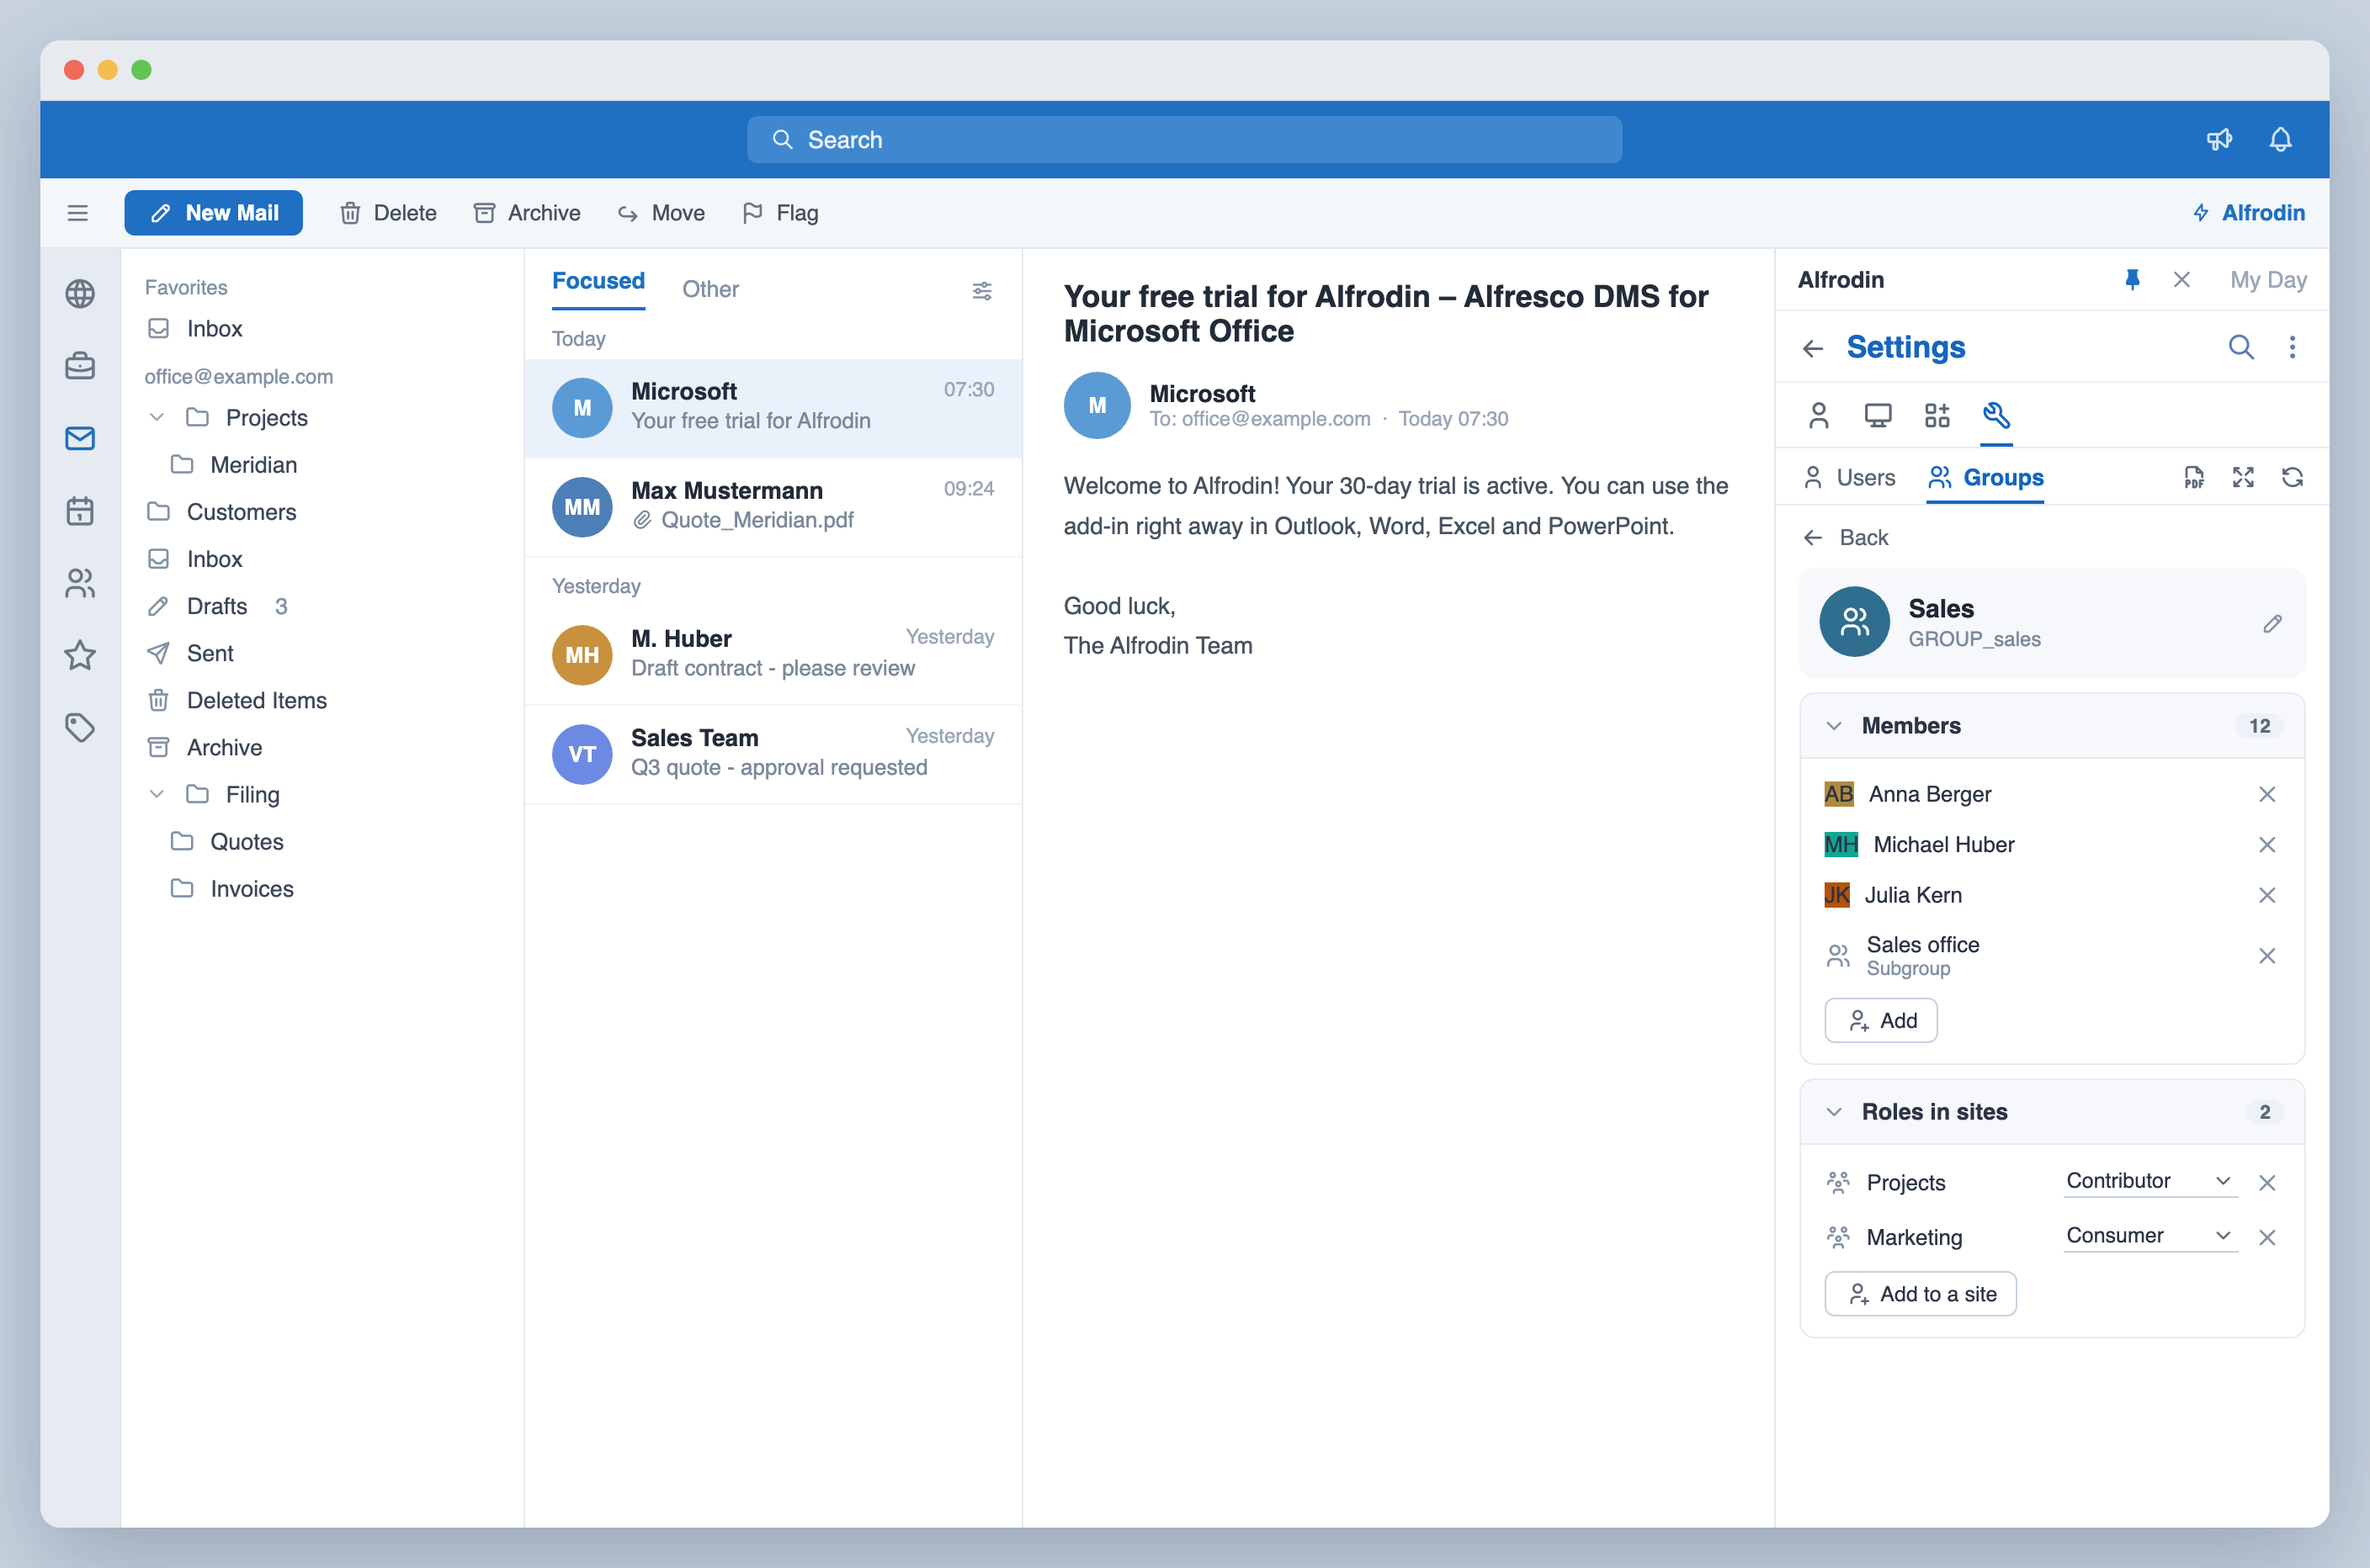The height and width of the screenshot is (1568, 2370).
Task: Collapse the Members section
Action: pos(1834,726)
